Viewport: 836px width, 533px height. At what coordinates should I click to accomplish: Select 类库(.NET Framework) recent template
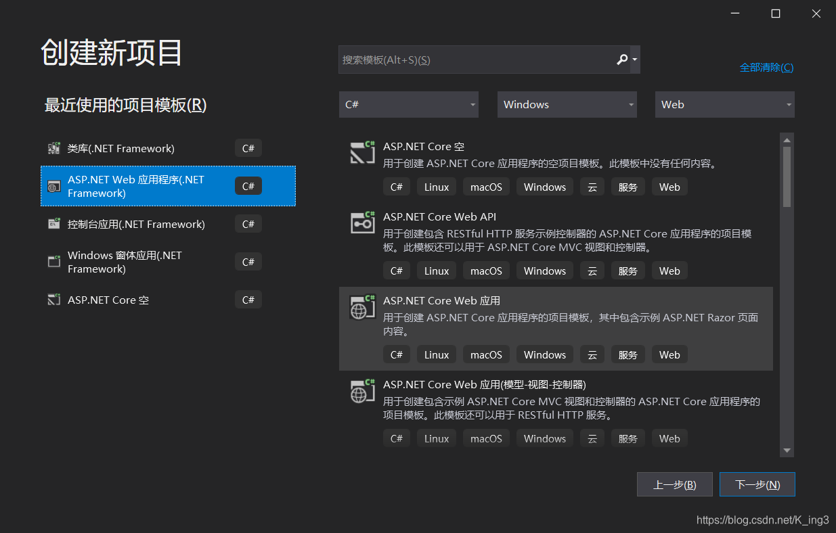(x=169, y=148)
